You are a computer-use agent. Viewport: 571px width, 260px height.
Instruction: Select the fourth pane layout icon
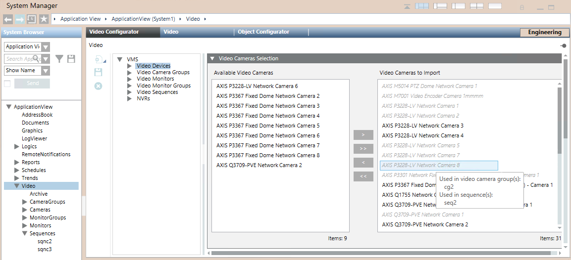tap(477, 6)
